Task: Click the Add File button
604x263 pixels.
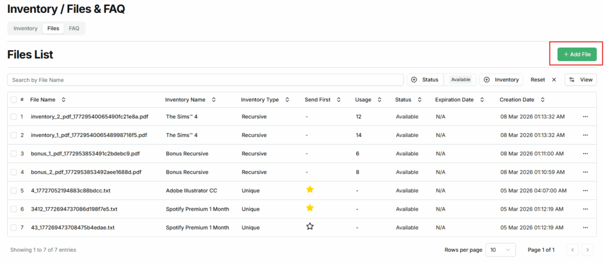Action: point(577,55)
